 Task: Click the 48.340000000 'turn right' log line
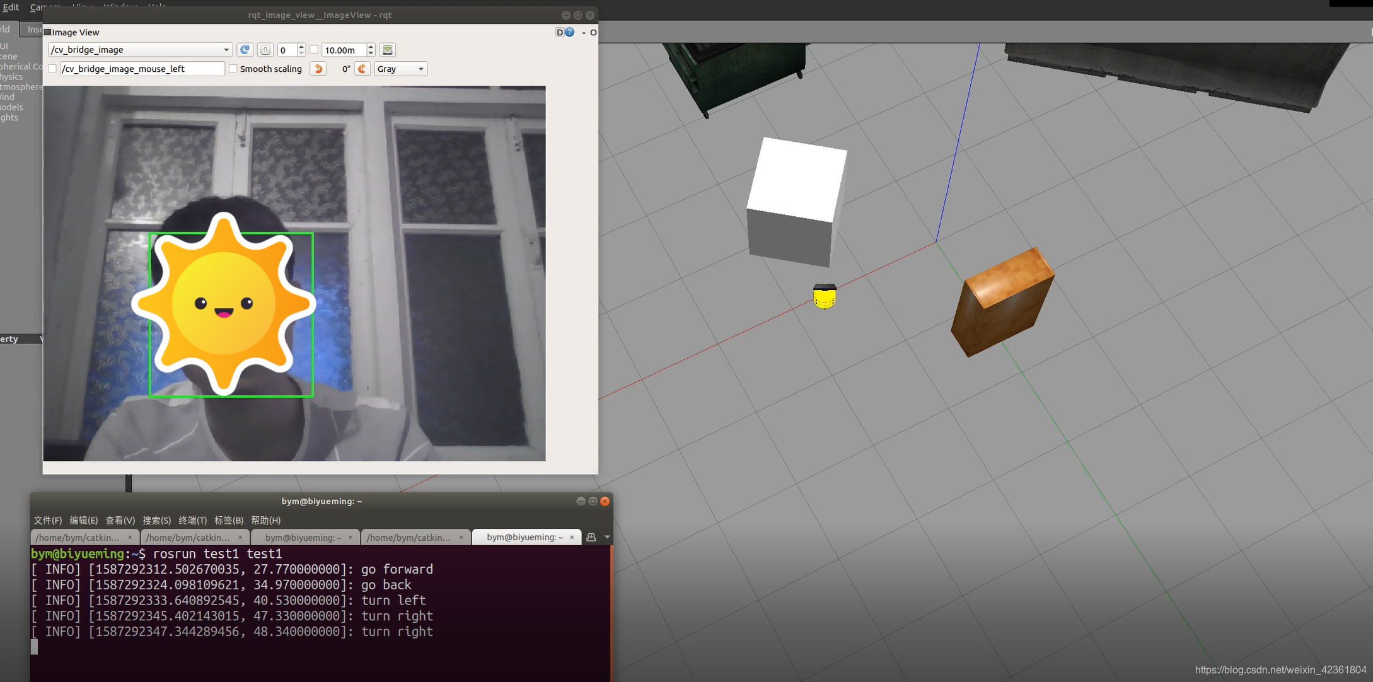232,632
